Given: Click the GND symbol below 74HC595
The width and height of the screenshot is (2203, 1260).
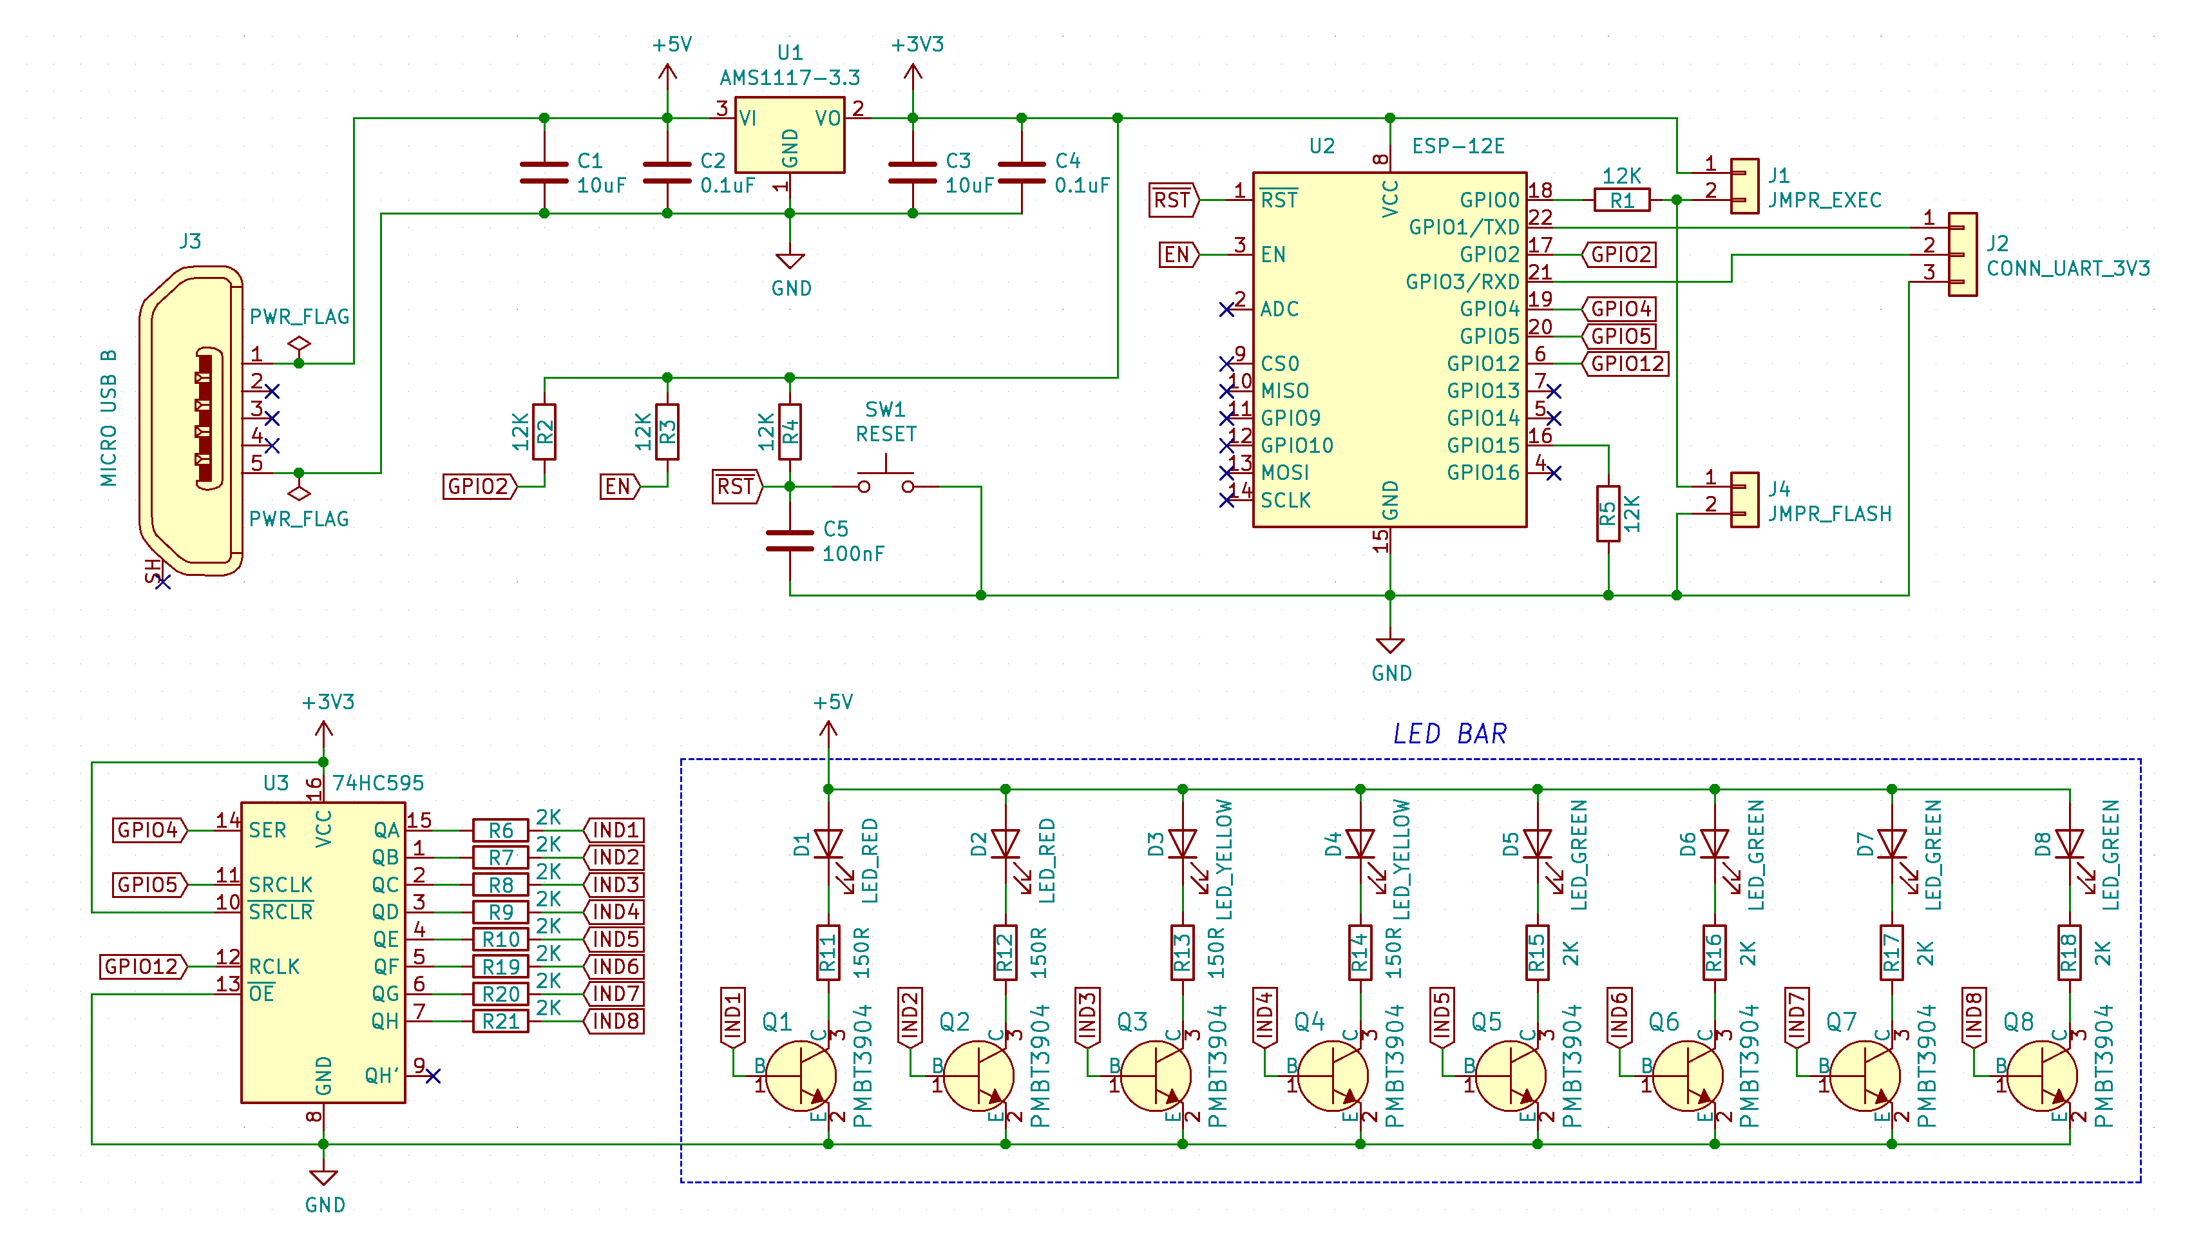Looking at the screenshot, I should (323, 1179).
